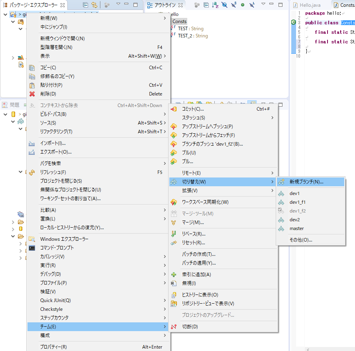Image resolution: width=355 pixels, height=351 pixels.
Task: Open その他(O)... branch dialog
Action: pos(311,240)
